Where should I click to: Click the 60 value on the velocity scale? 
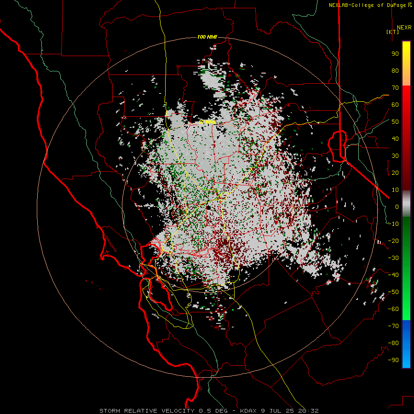(x=395, y=105)
